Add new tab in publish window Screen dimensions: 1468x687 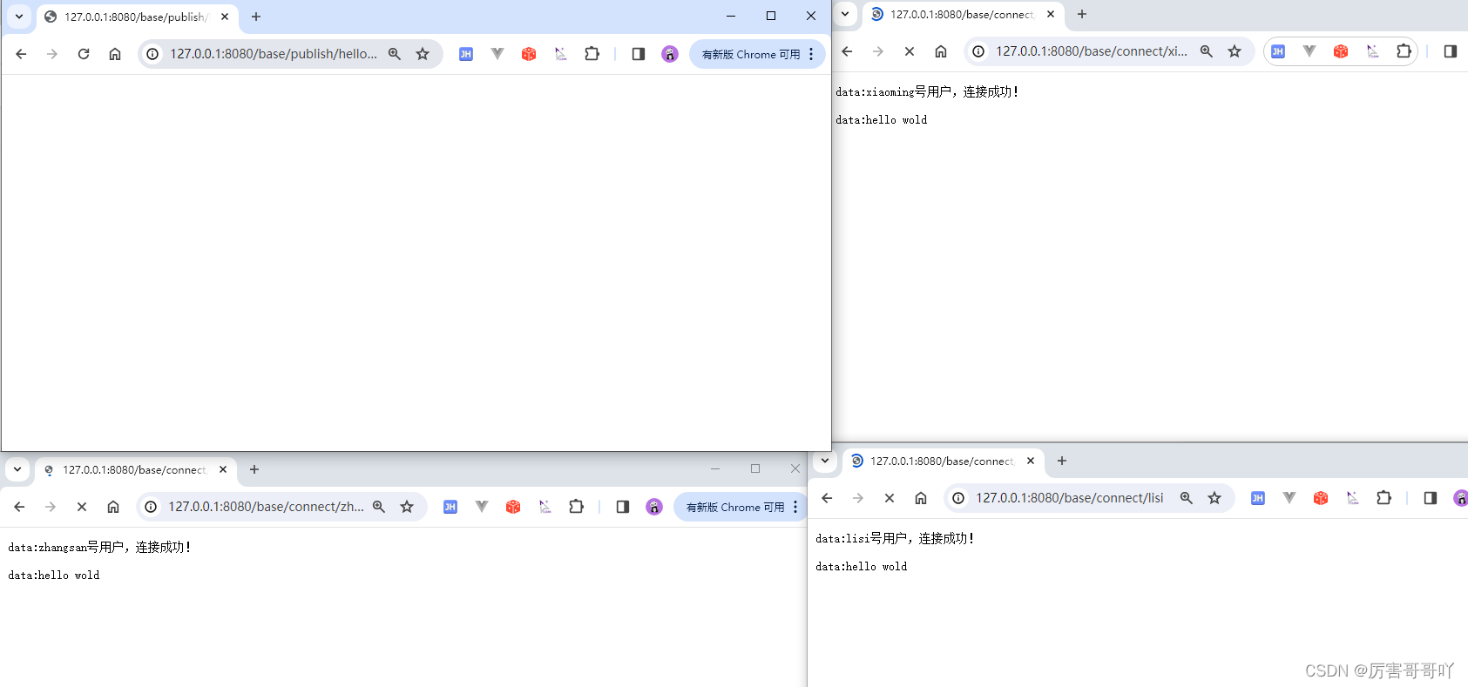[256, 17]
